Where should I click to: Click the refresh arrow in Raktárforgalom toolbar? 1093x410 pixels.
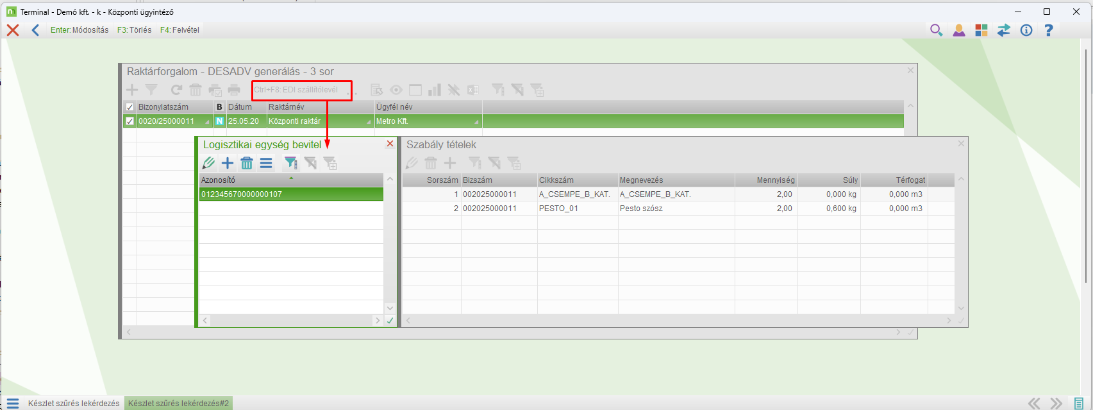pos(176,90)
